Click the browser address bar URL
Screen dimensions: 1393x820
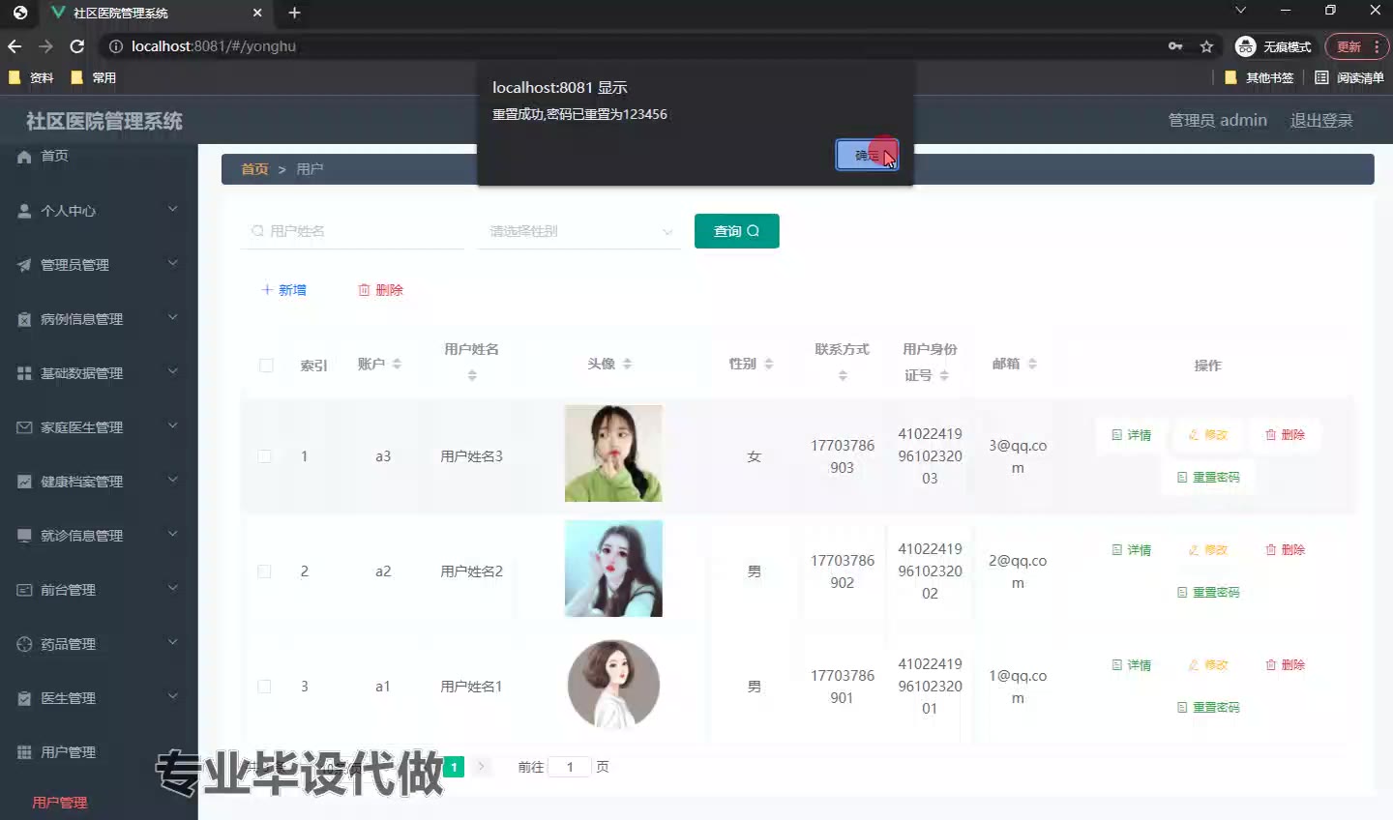coord(214,46)
